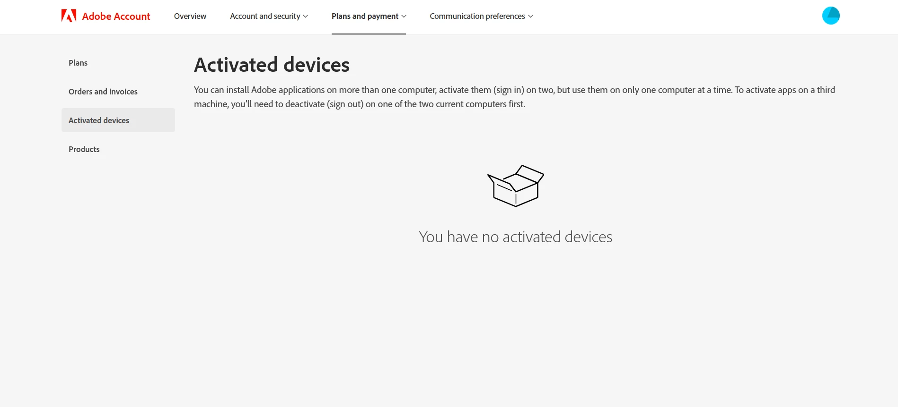Click the Account and security chevron
Viewport: 898px width, 407px height.
(306, 17)
